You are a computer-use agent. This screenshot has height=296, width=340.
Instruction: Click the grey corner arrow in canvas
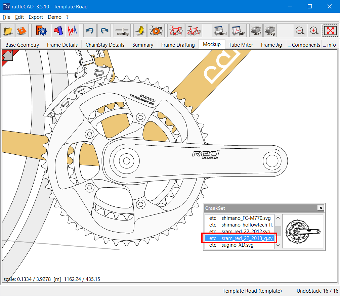pos(8,55)
